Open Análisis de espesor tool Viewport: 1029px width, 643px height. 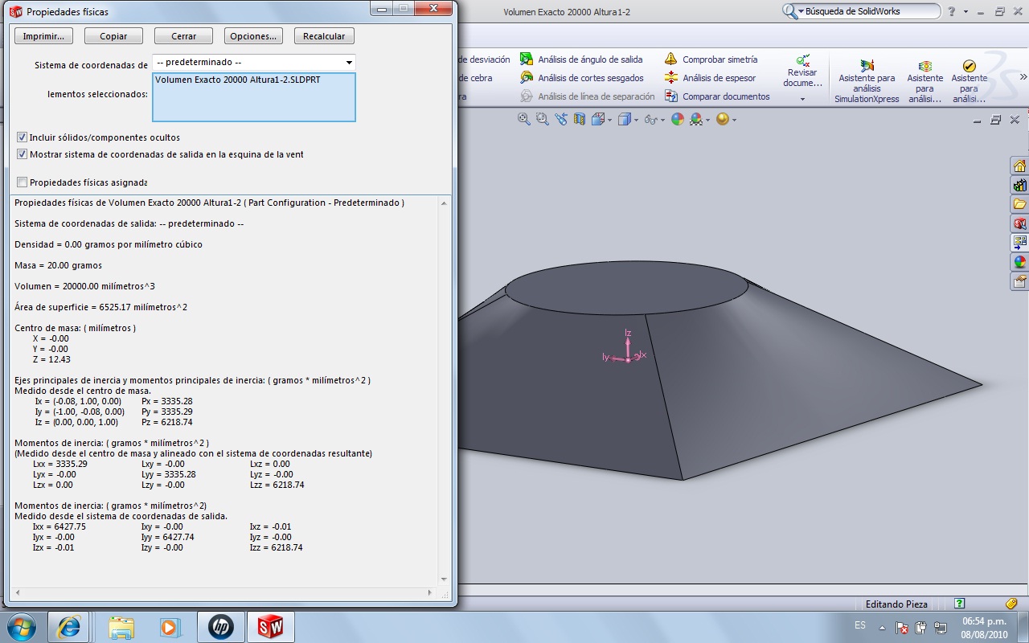click(x=710, y=78)
